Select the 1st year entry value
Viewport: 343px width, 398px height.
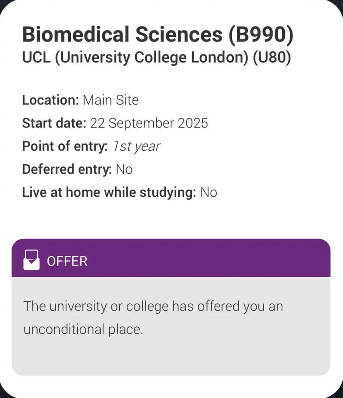(x=136, y=147)
